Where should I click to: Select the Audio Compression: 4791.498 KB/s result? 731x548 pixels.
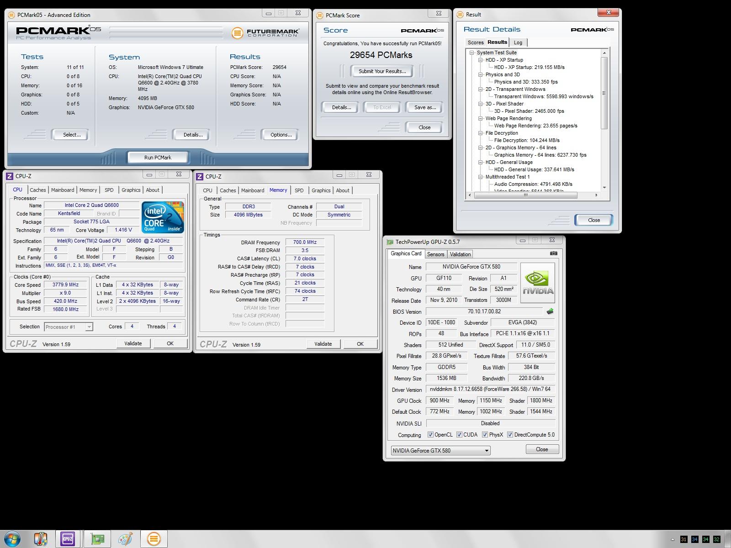click(x=533, y=184)
